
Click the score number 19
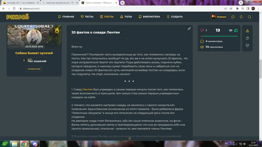218,30
